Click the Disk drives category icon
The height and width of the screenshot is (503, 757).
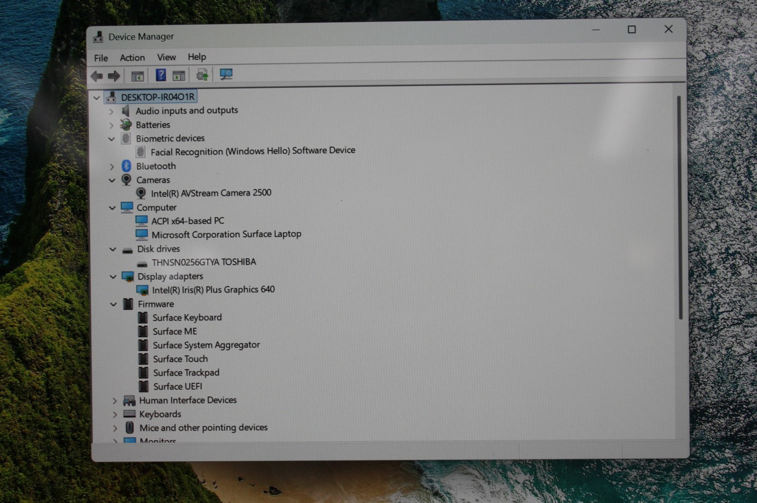pos(127,250)
